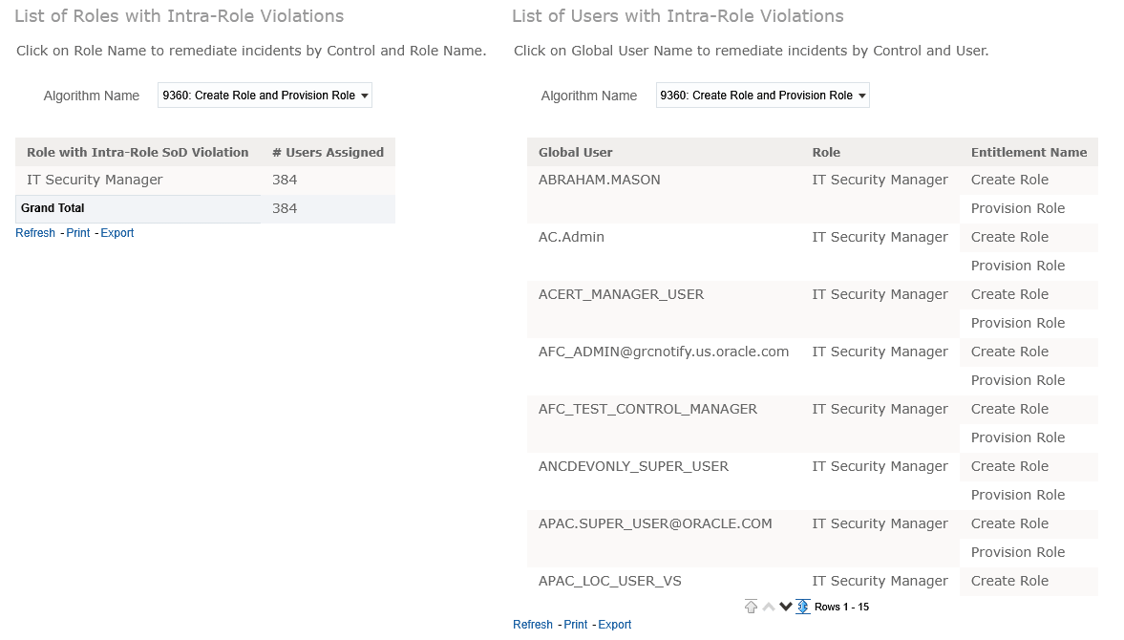Export the Users with Intra-Role Violations list
Screen dimensions: 1124x640
(x=614, y=624)
